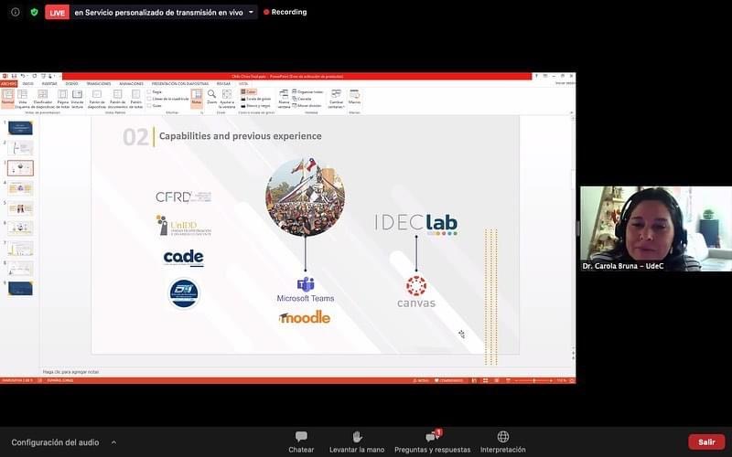Open Patrón de notas master

point(135,100)
